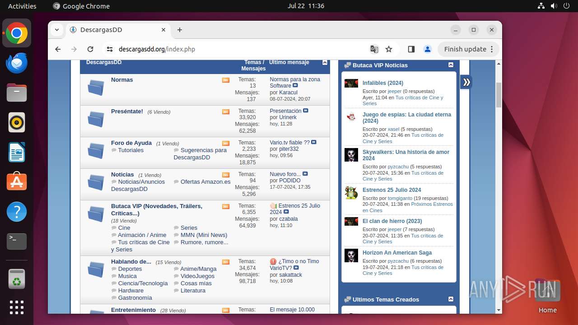Open the Tutoriales subforum
The image size is (578, 325).
point(131,150)
